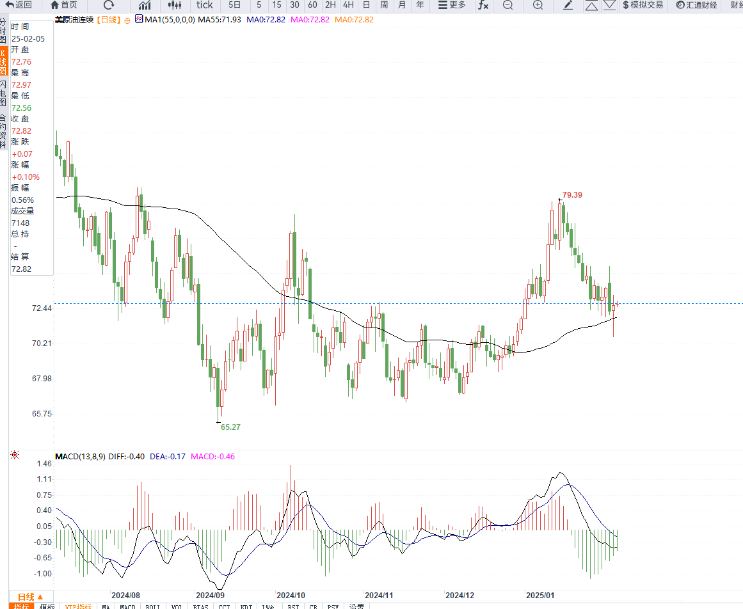Select the BOLL indicator tab
The width and height of the screenshot is (743, 609).
pos(153,606)
